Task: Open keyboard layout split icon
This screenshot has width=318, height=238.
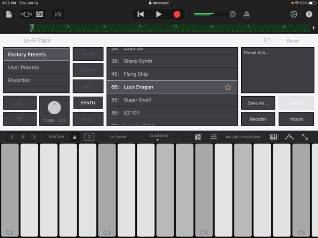Action: point(198,137)
